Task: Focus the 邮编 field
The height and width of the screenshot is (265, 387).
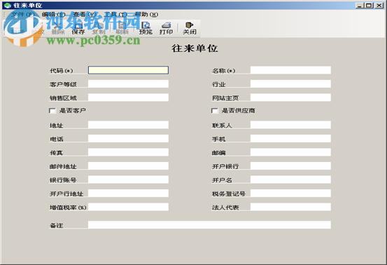Action: pyautogui.click(x=290, y=152)
